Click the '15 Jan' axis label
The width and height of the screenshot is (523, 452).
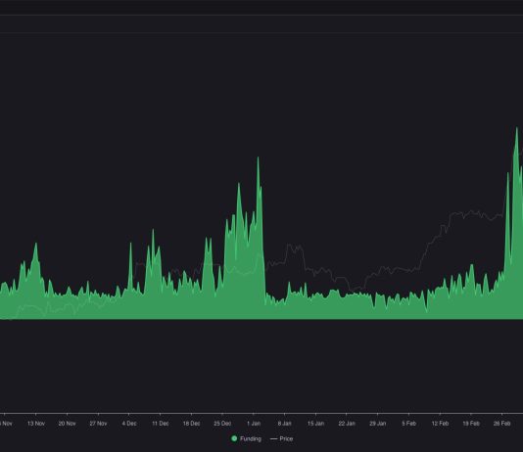[315, 424]
